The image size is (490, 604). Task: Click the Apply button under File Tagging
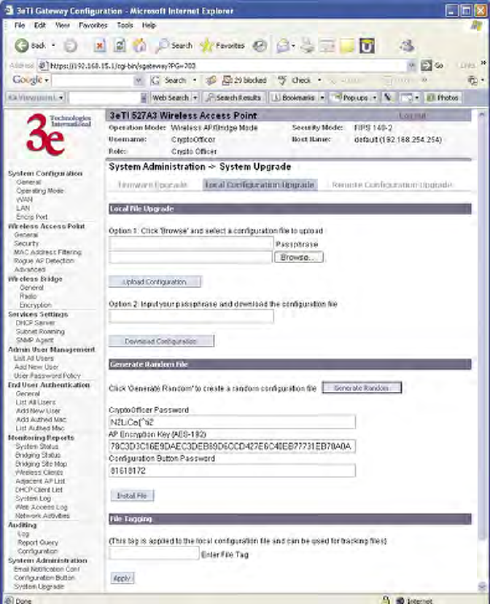(x=122, y=578)
